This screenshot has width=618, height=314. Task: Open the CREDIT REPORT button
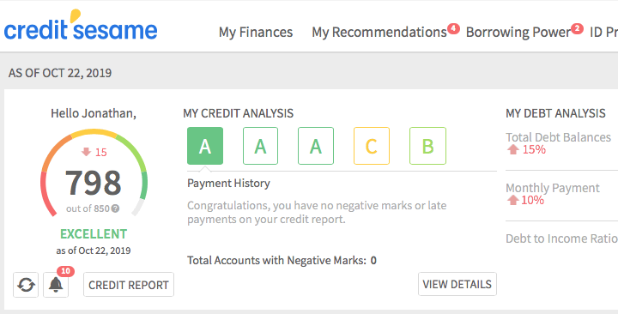coord(129,285)
